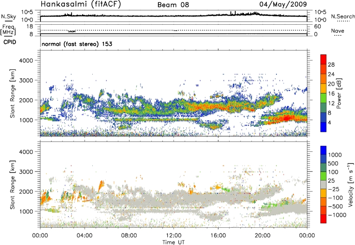Click the "Freq. [MHz]" axis label
The image size is (355, 245).
8,30
